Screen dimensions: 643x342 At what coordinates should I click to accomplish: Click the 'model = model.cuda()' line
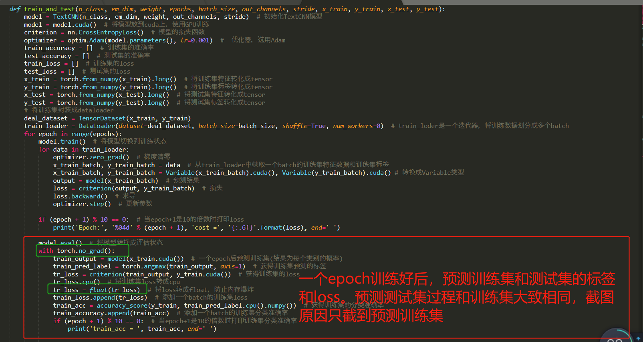(117, 24)
